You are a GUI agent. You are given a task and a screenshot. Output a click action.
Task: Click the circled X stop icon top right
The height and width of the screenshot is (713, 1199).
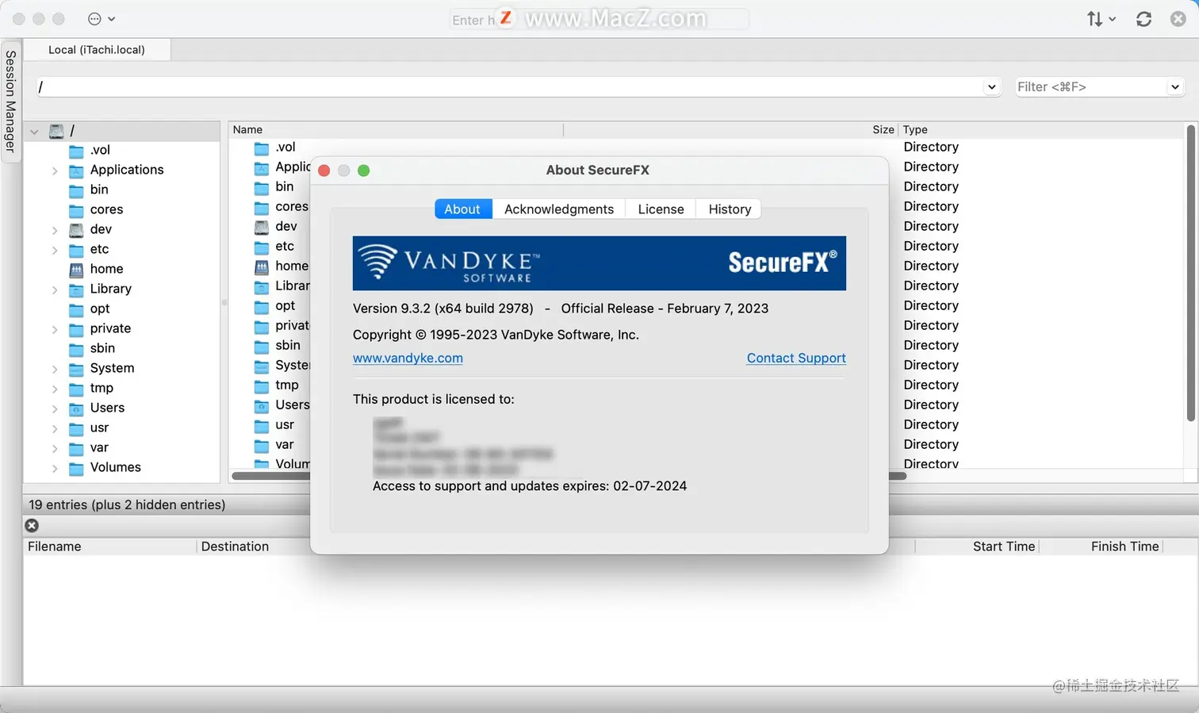[x=1178, y=19]
